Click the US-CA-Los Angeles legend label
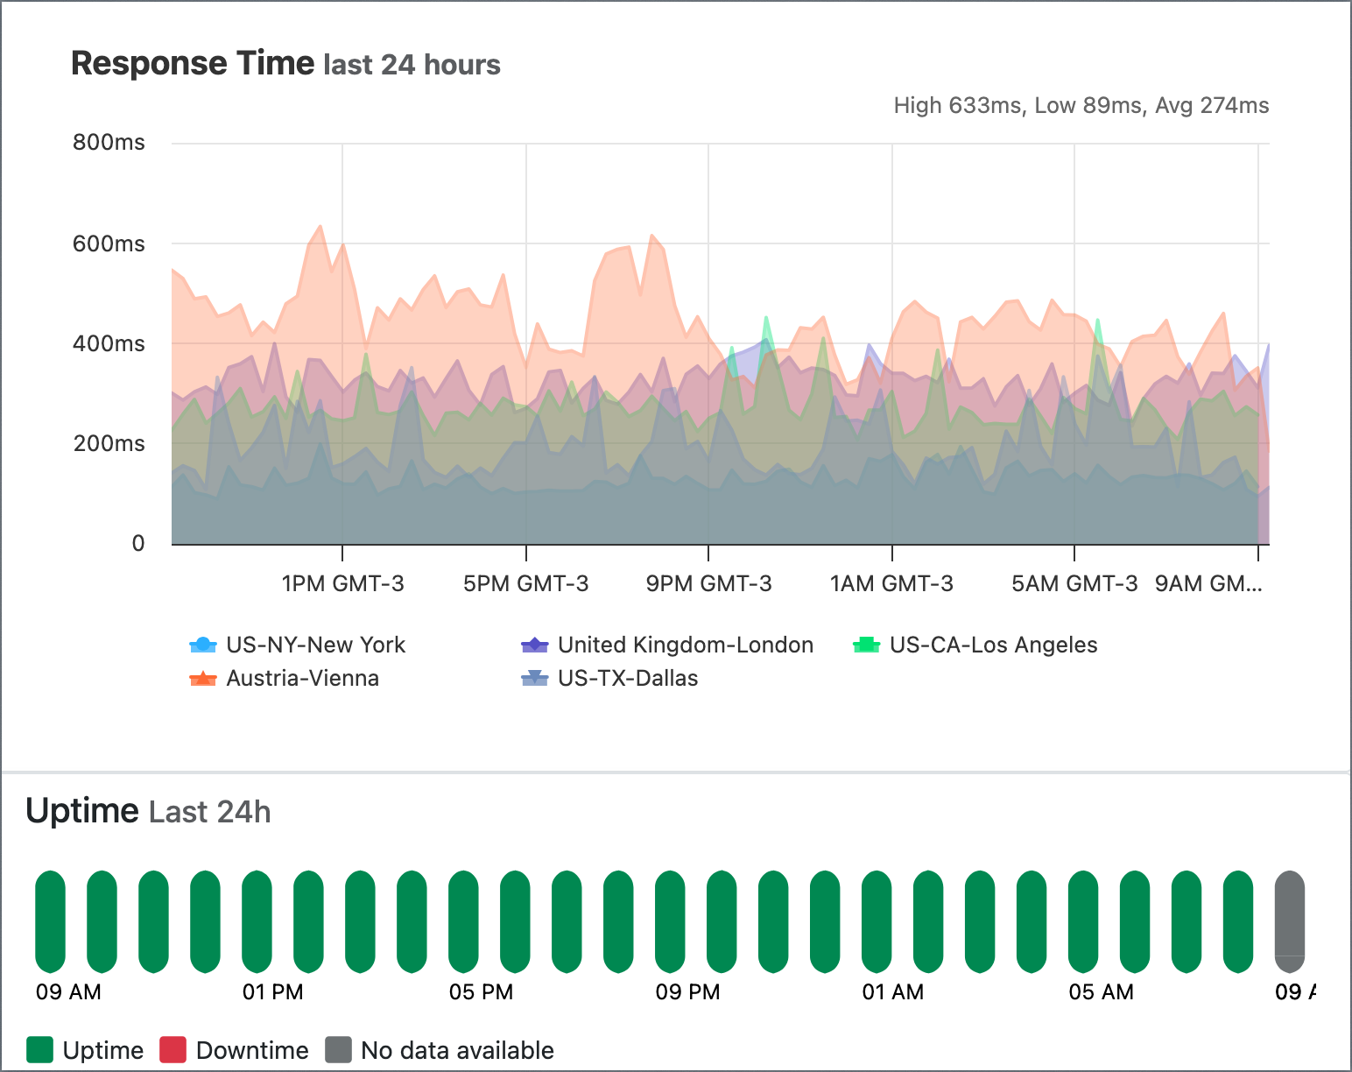1352x1072 pixels. [994, 645]
